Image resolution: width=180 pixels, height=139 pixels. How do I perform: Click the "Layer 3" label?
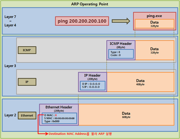click(x=10, y=66)
